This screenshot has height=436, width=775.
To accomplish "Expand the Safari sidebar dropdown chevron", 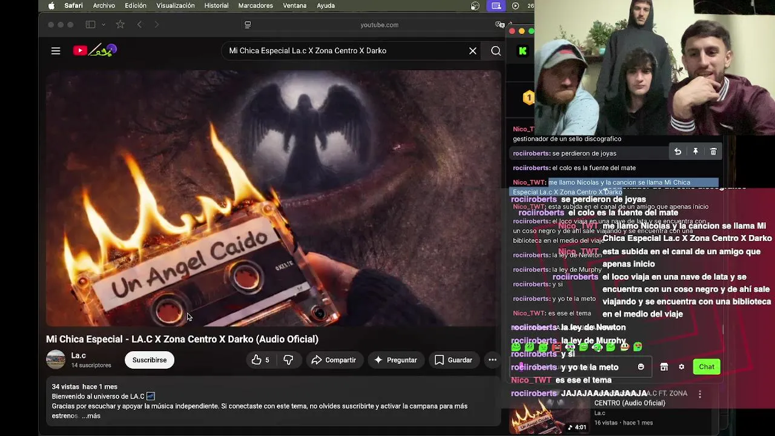I will pyautogui.click(x=104, y=25).
